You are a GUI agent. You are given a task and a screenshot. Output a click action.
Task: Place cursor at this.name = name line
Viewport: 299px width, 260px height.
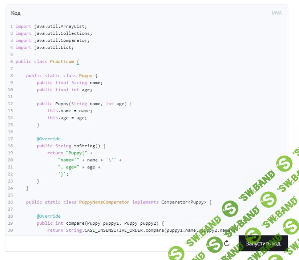[70, 111]
